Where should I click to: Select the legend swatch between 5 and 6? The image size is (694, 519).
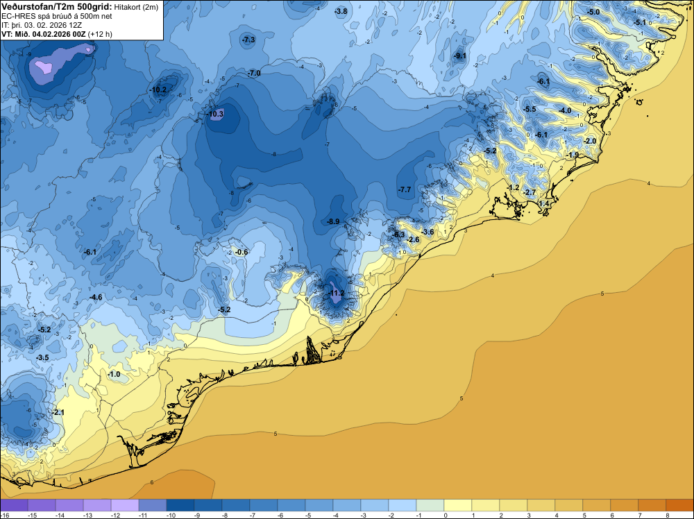click(x=597, y=505)
